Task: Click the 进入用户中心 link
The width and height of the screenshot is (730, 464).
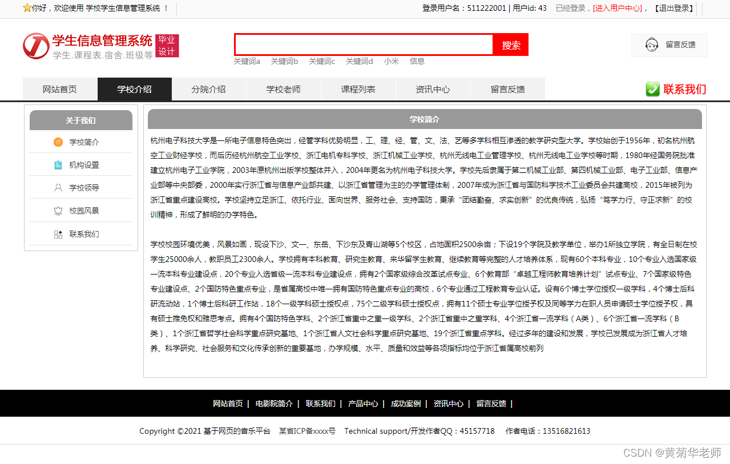Action: click(618, 8)
